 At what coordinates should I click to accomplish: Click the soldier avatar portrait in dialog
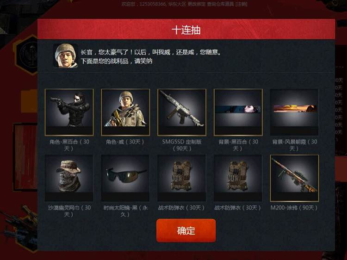point(66,56)
